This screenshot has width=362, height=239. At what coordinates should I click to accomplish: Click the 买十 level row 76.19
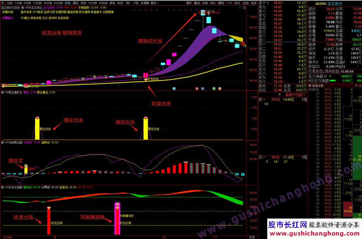[x=283, y=81]
